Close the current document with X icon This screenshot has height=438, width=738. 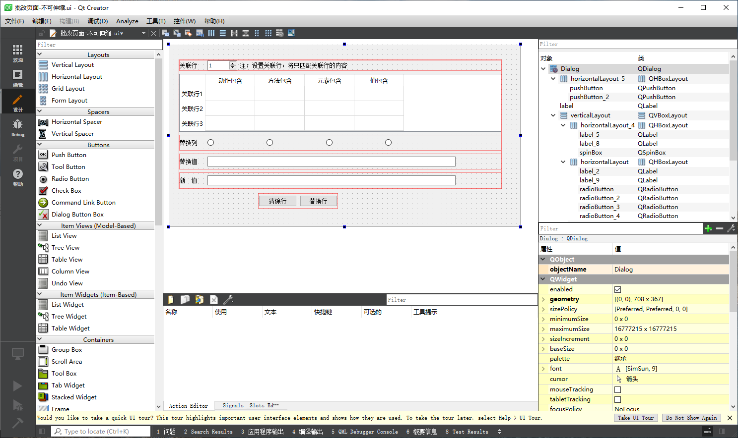tap(154, 33)
